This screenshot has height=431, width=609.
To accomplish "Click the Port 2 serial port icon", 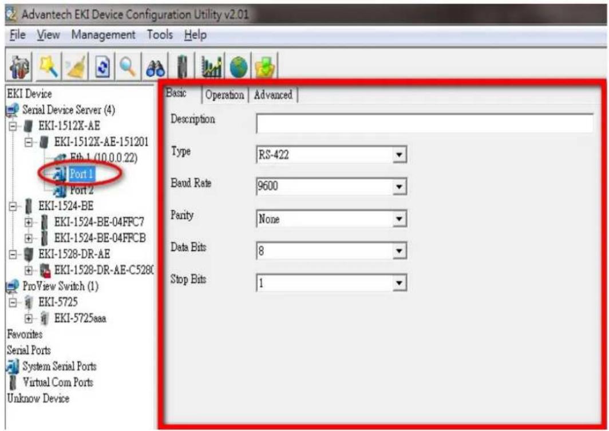I will pos(60,190).
